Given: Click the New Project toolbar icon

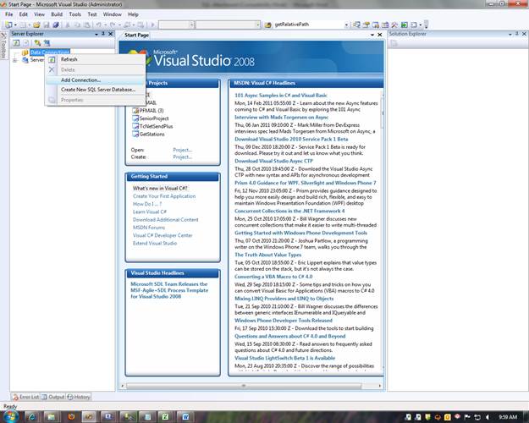Looking at the screenshot, I should 8,25.
